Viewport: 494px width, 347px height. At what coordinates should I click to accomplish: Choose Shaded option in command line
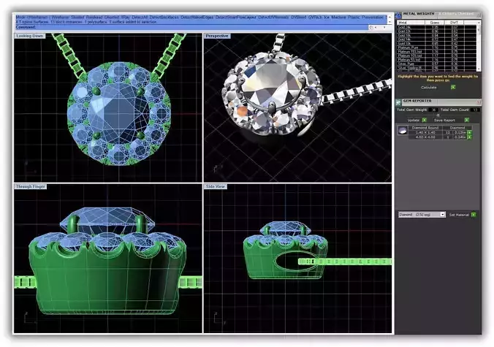(x=77, y=18)
